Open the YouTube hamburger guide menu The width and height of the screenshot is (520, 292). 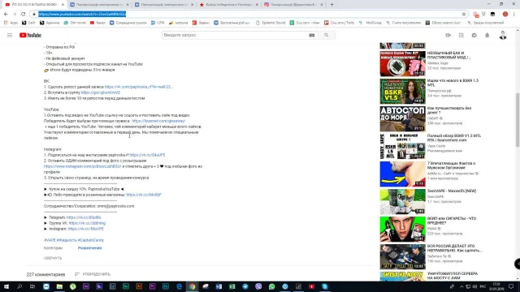(x=10, y=35)
